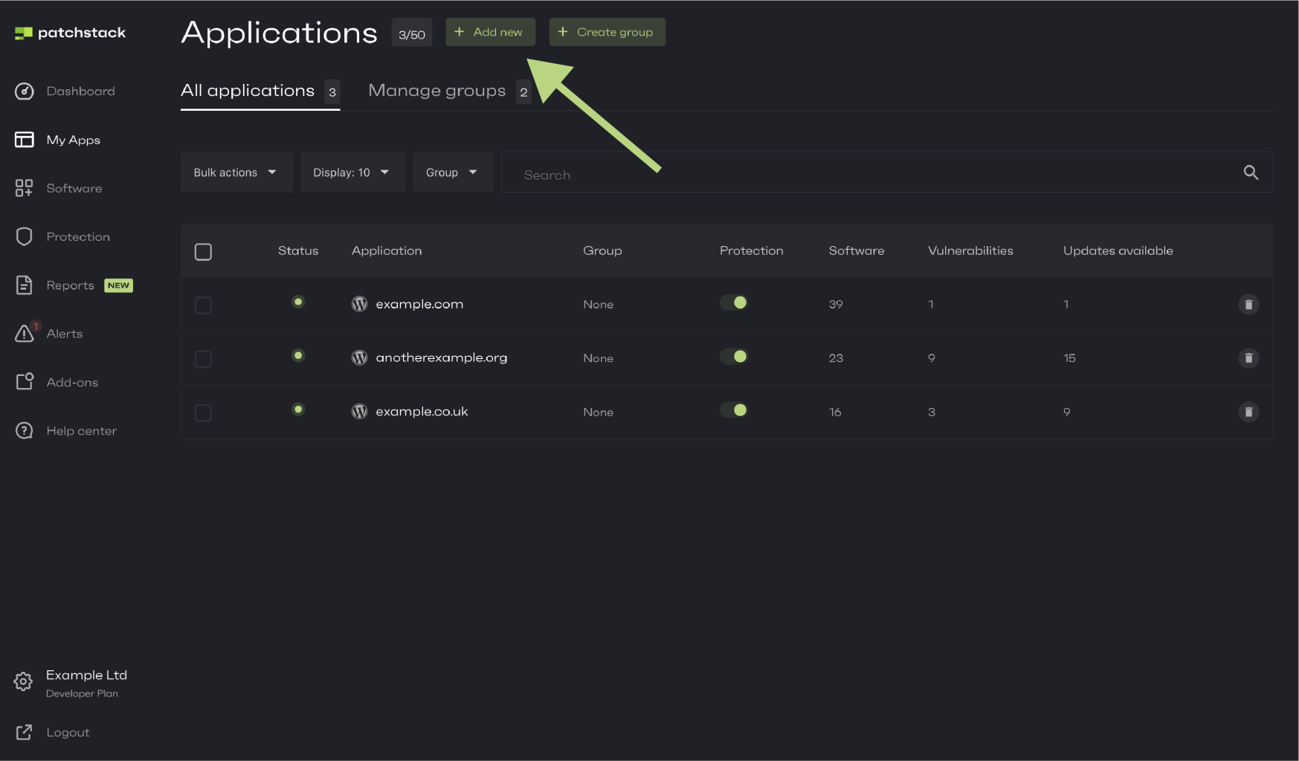
Task: Click the WordPress icon beside example.co.uk
Action: (x=359, y=411)
